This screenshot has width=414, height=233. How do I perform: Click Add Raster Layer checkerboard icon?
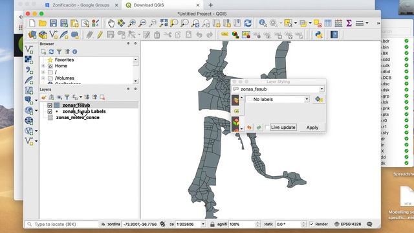tap(28, 60)
